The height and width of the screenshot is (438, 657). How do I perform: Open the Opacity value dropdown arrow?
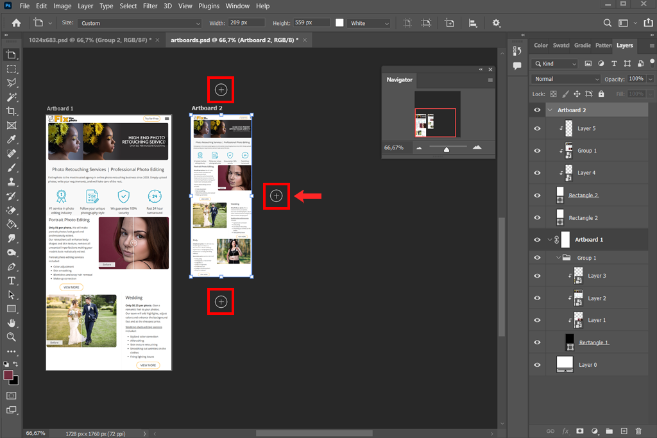(x=651, y=79)
